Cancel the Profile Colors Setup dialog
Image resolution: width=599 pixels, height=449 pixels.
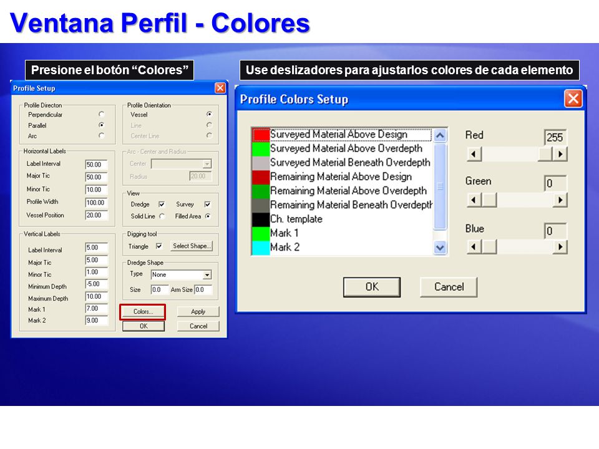tap(449, 287)
